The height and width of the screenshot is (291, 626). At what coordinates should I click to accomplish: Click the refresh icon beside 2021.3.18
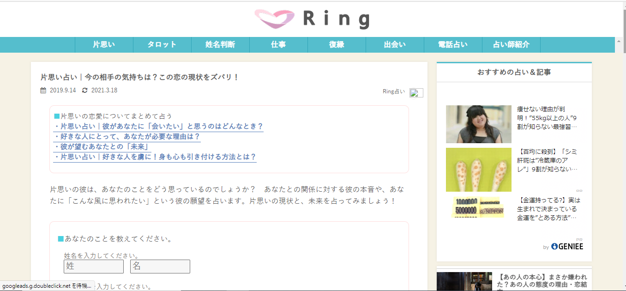point(84,91)
